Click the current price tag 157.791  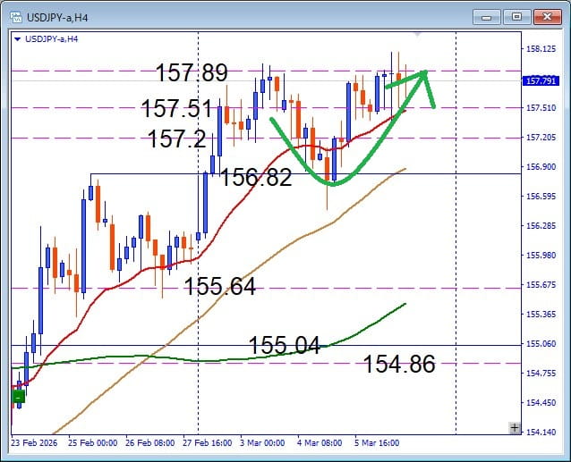[x=541, y=80]
